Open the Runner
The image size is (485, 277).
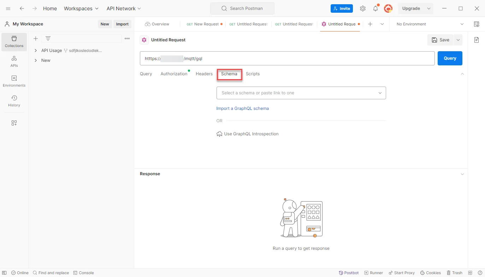click(x=374, y=273)
